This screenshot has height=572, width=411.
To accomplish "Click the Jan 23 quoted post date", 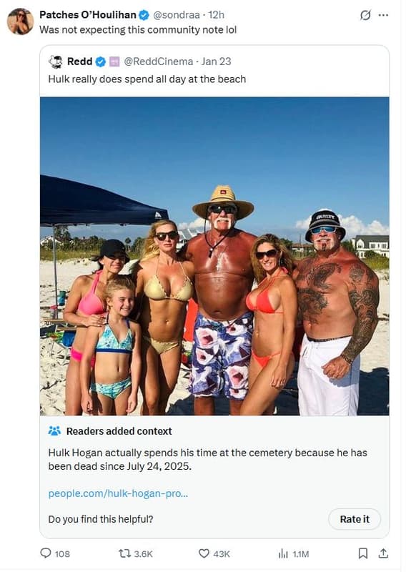I will pos(217,61).
